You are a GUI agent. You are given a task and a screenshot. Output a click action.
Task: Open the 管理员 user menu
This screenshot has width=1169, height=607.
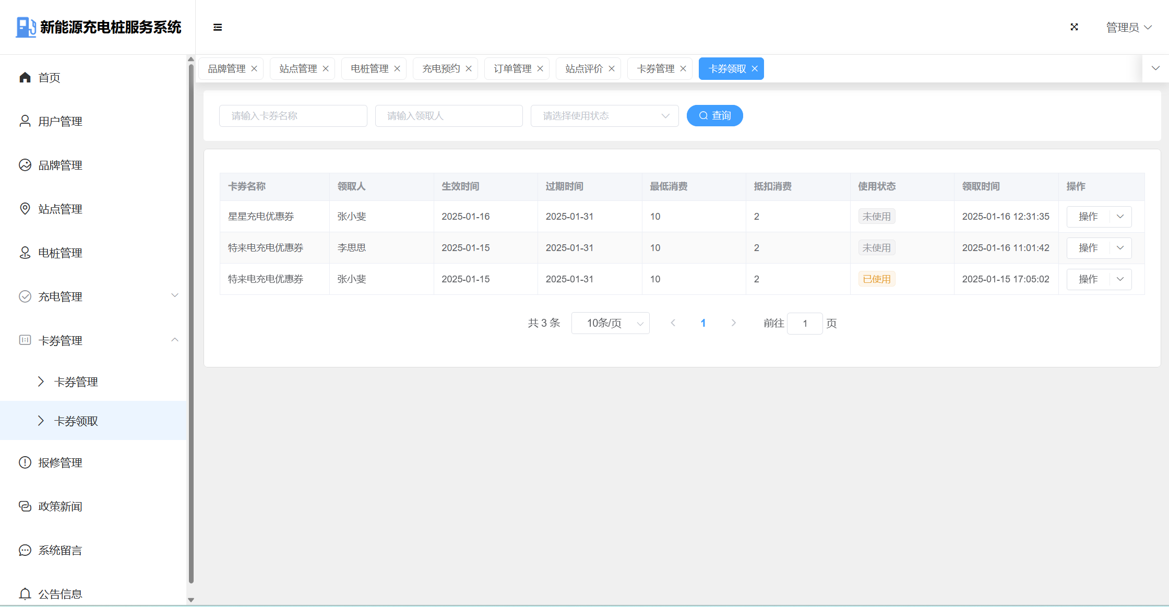[1129, 27]
